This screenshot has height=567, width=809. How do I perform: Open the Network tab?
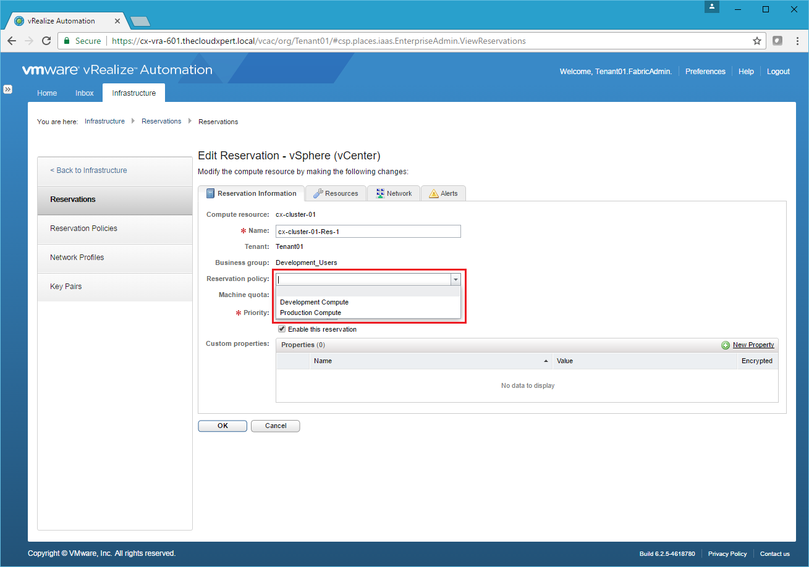[394, 193]
